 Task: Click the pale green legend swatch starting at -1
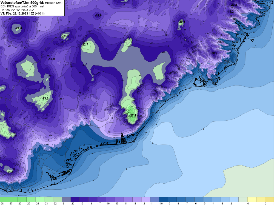tap(243, 200)
